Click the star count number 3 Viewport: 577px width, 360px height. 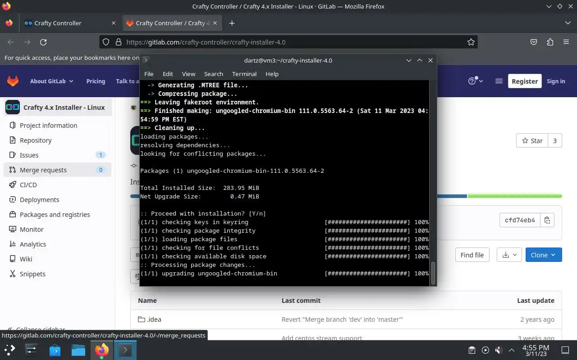[555, 140]
